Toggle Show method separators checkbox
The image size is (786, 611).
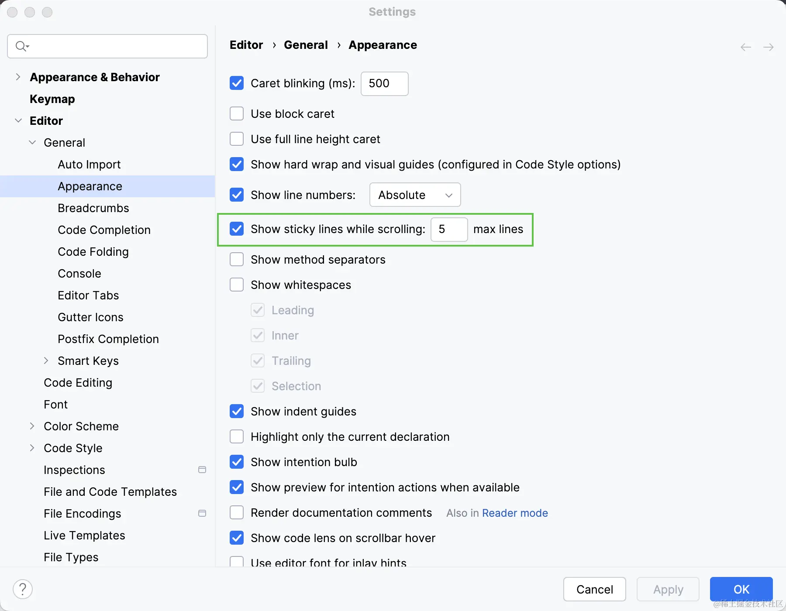237,259
